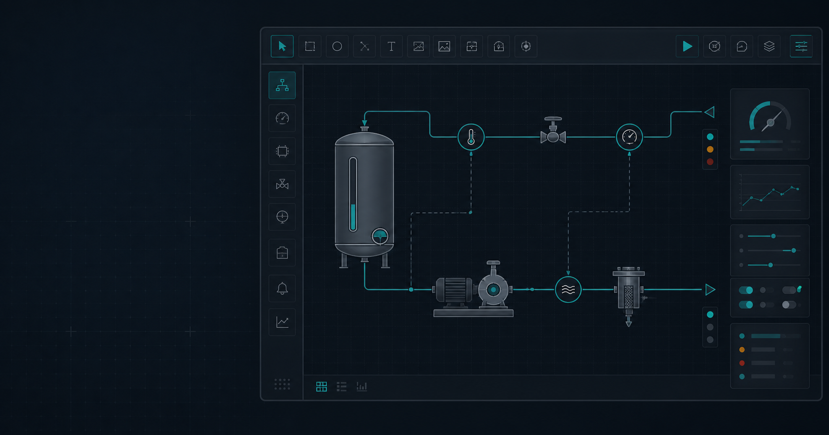Open the line chart widget in right panel
829x435 pixels.
(770, 192)
